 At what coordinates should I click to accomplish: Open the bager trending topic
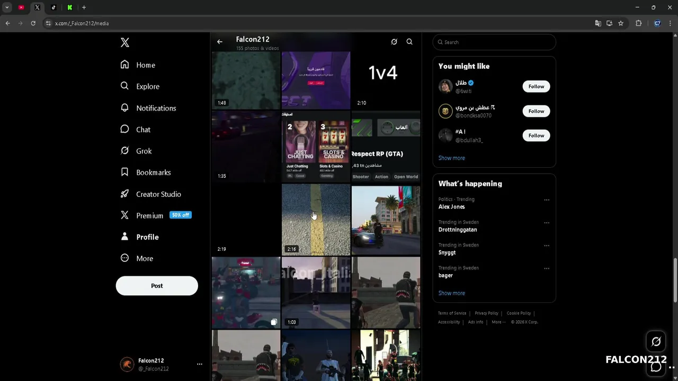(445, 275)
